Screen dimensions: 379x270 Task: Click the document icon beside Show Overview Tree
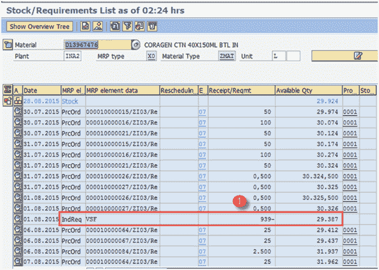pos(85,26)
